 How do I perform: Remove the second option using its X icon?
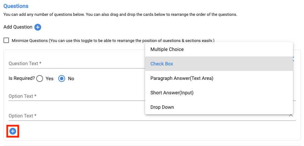click(291, 115)
